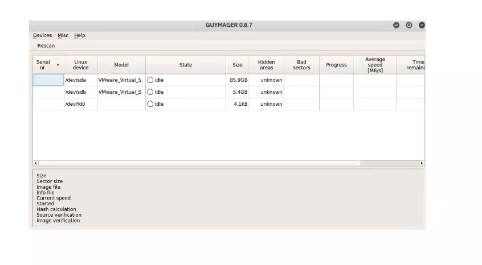Minimize the GUYMAGER window
Screen dimensions: 482x265
tap(396, 25)
